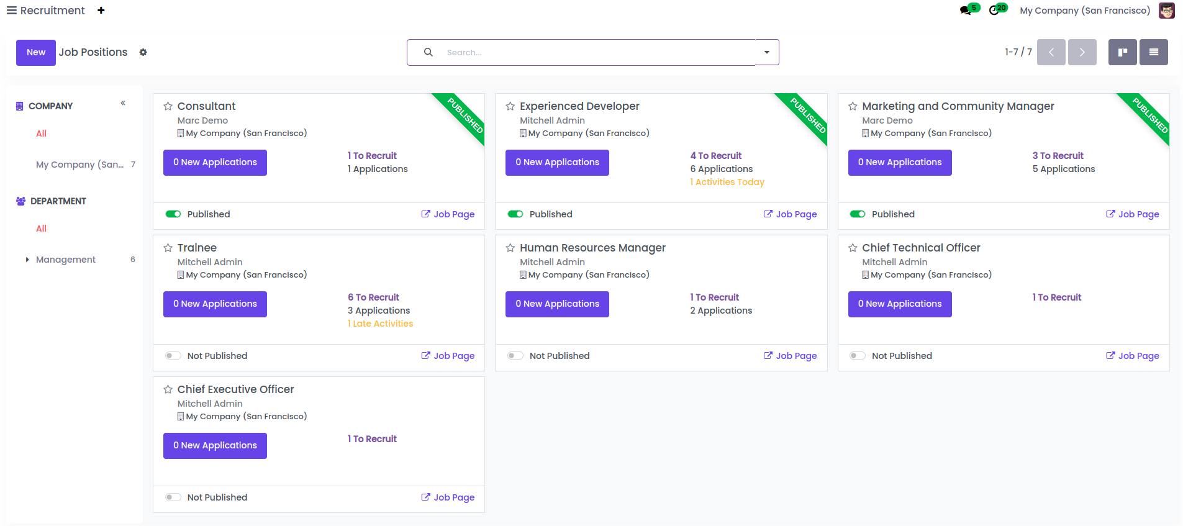Toggle Published on Experienced Developer card
This screenshot has width=1183, height=526.
tap(515, 214)
